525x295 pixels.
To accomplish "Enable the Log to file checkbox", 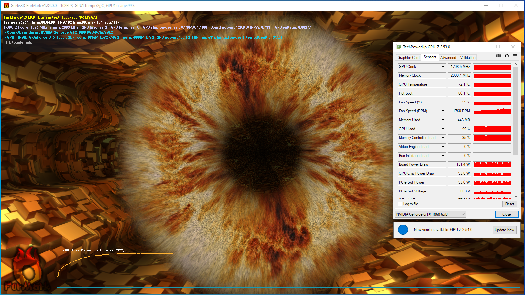I will [400, 204].
